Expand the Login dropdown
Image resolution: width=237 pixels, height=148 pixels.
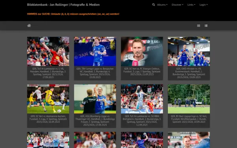pyautogui.click(x=203, y=5)
